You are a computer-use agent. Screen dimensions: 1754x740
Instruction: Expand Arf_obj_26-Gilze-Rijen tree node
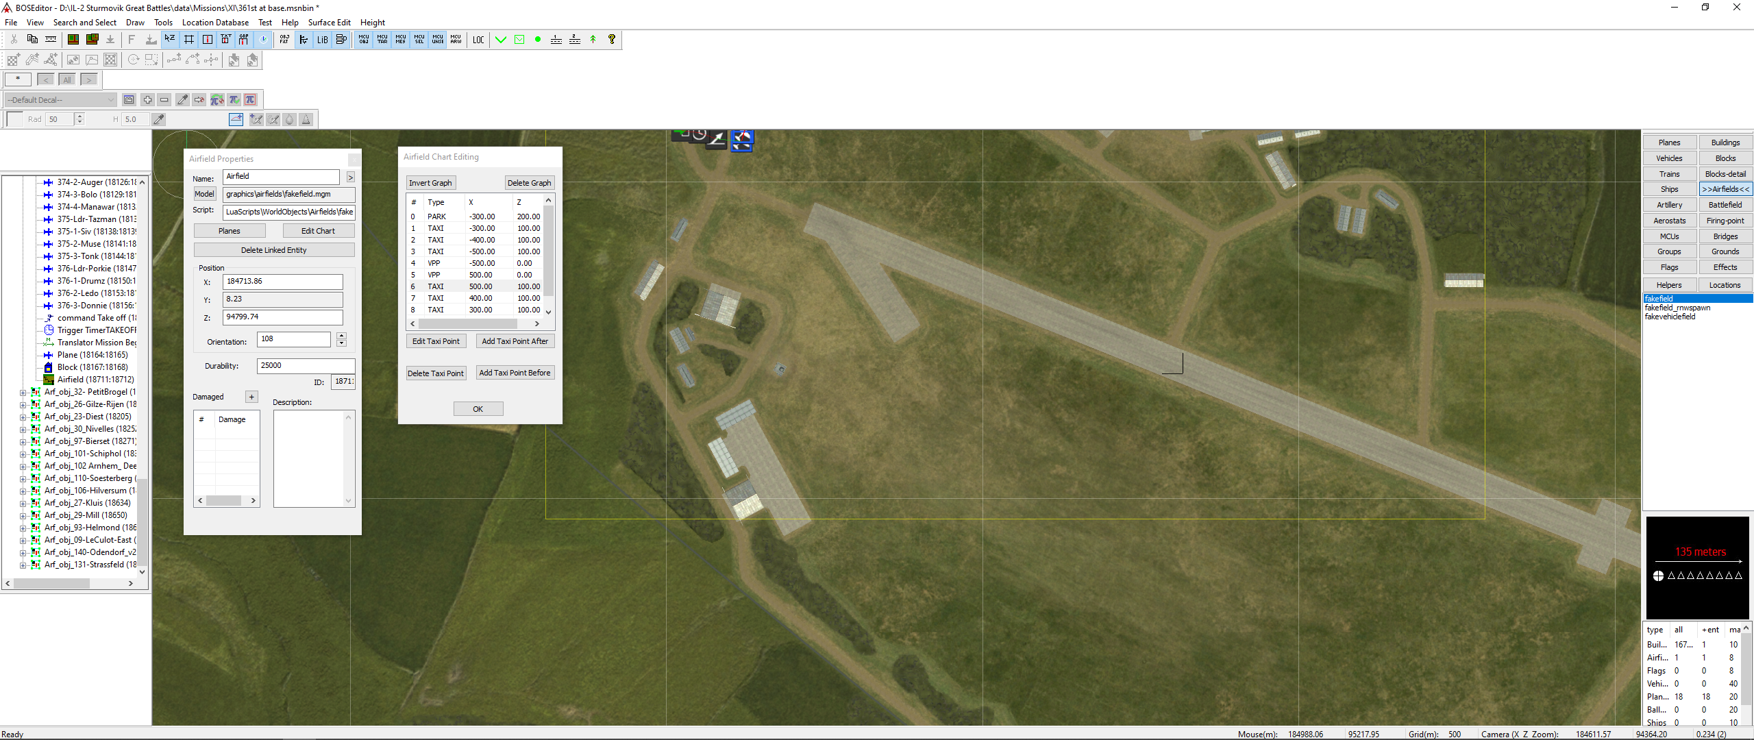(x=23, y=405)
